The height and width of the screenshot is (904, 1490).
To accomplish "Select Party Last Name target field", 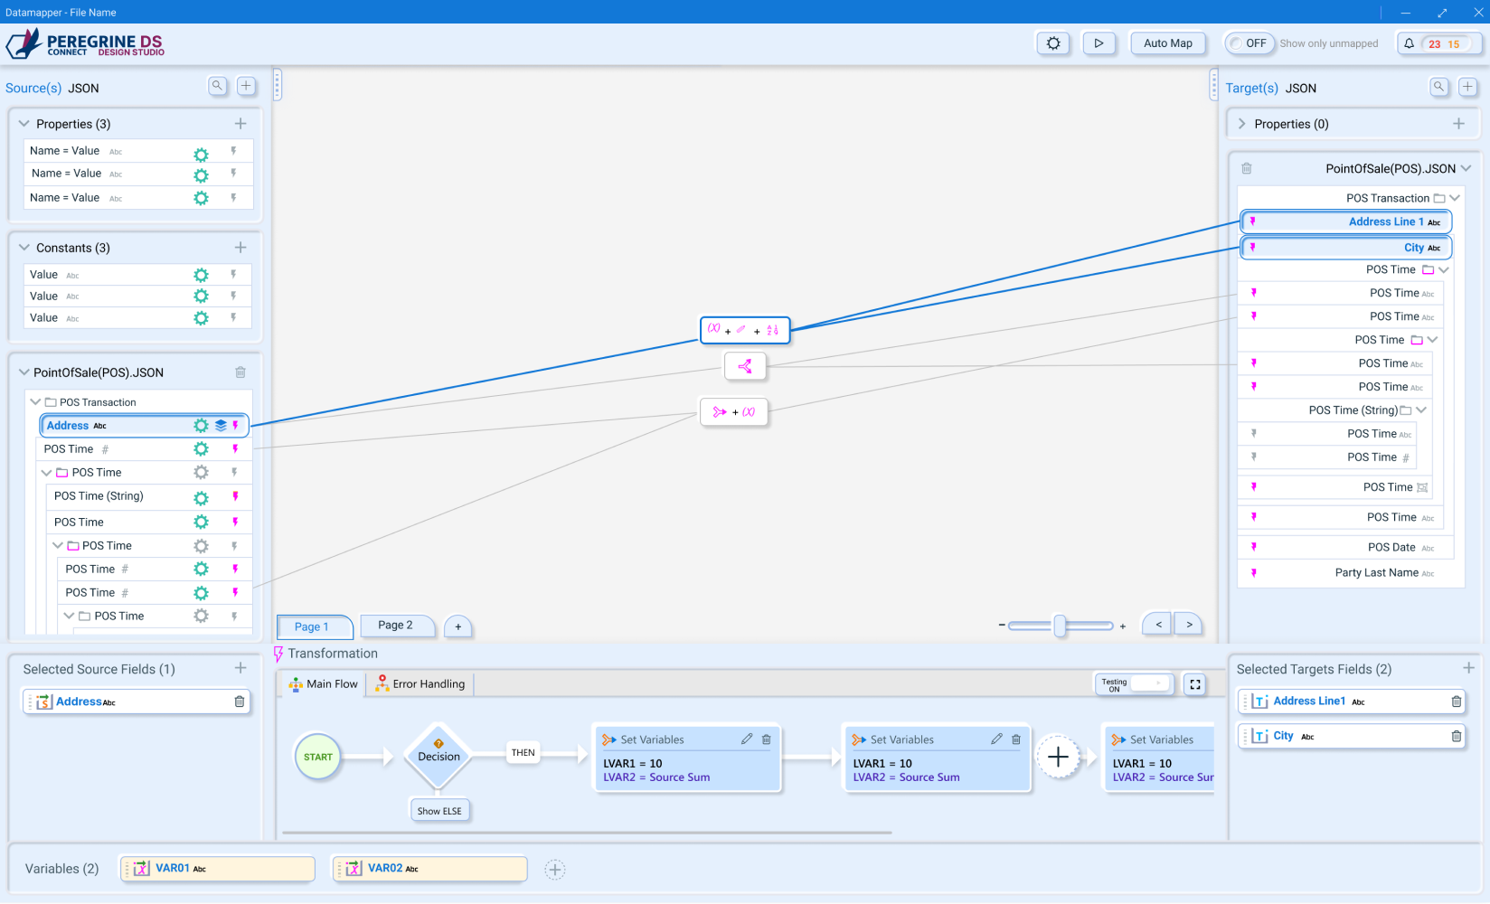I will 1351,573.
